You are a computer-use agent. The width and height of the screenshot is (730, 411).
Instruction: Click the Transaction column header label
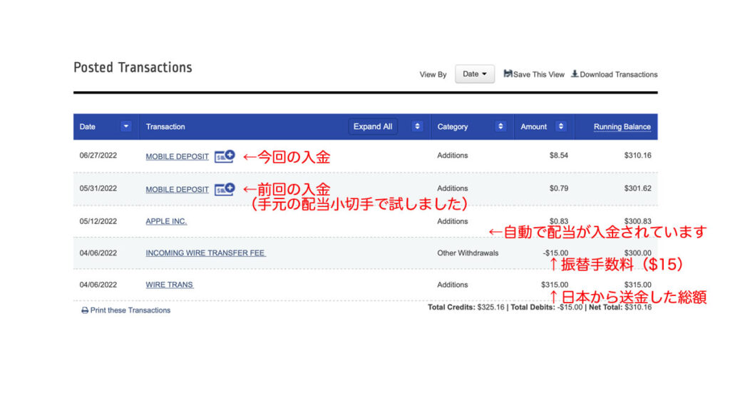coord(165,127)
